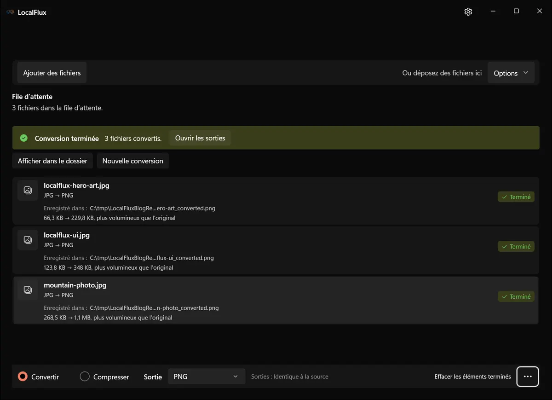Click the flux-ui_converted.png saved path
552x400 pixels.
tap(152, 258)
